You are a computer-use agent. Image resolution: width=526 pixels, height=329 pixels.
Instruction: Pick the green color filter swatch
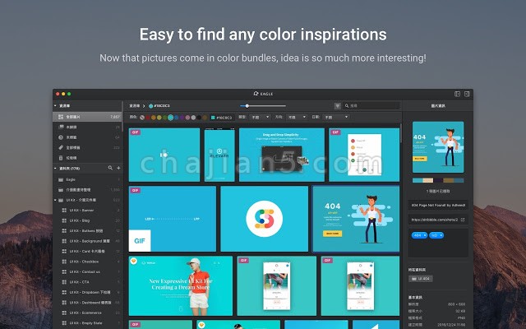pos(164,118)
